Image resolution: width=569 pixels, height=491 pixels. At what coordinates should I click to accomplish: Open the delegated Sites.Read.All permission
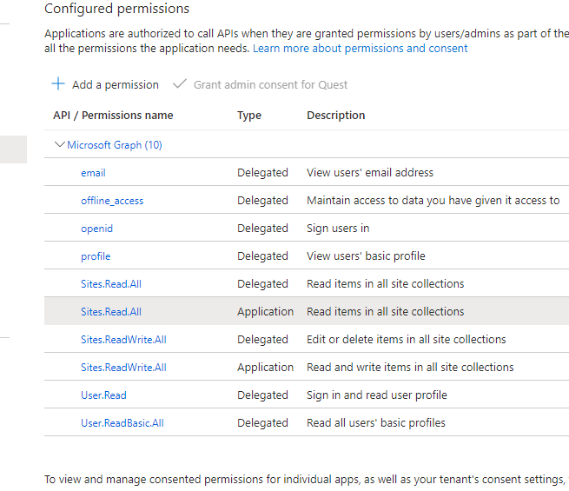(110, 284)
